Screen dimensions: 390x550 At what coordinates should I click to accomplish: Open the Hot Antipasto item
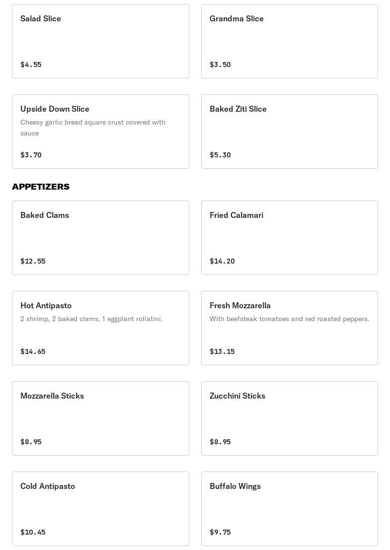100,328
